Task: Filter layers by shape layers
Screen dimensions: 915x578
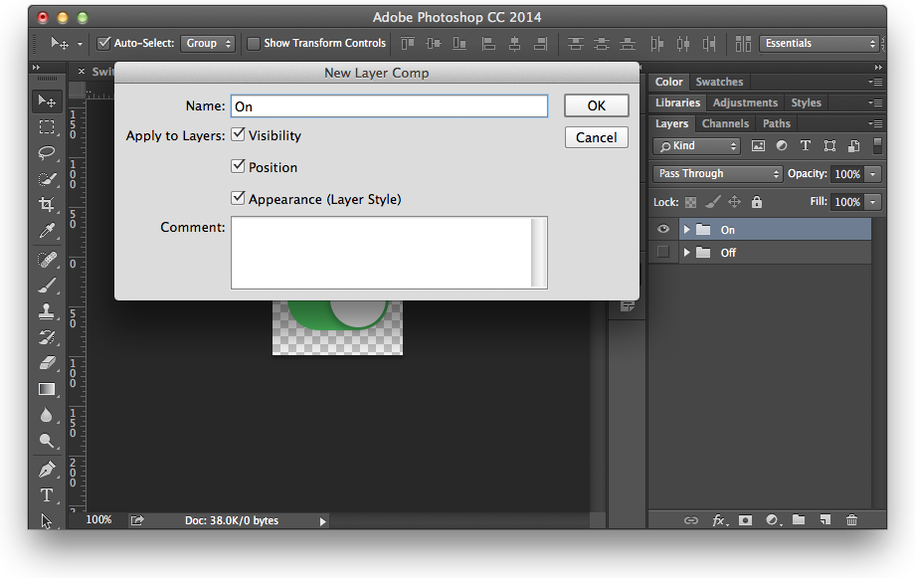Action: (829, 146)
